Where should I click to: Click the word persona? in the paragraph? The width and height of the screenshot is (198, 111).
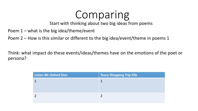pos(17,58)
